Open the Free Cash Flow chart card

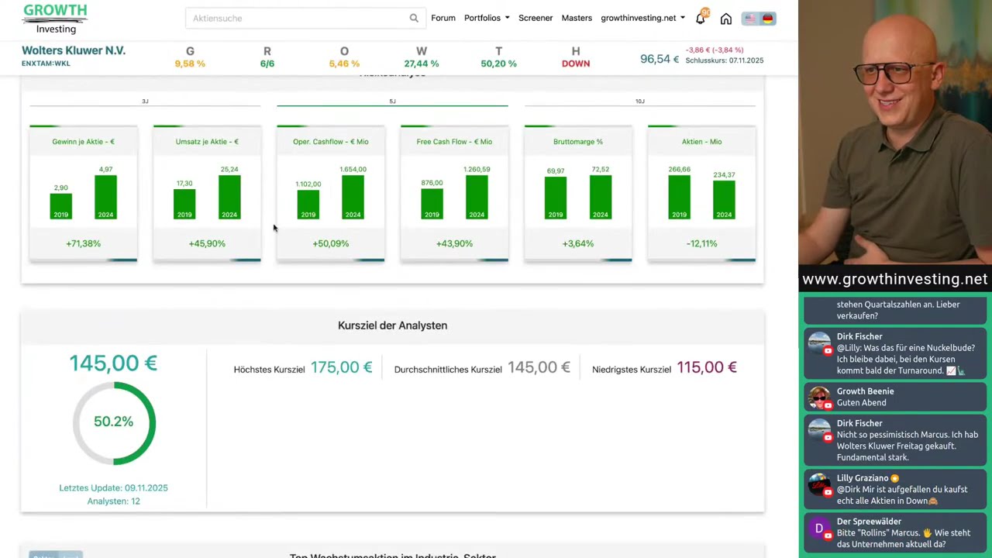coord(454,194)
